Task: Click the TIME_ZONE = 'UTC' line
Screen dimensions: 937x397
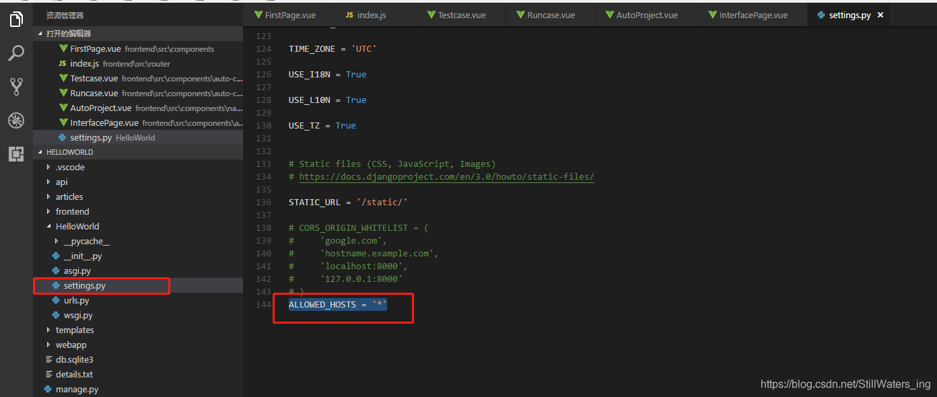Action: click(x=333, y=48)
